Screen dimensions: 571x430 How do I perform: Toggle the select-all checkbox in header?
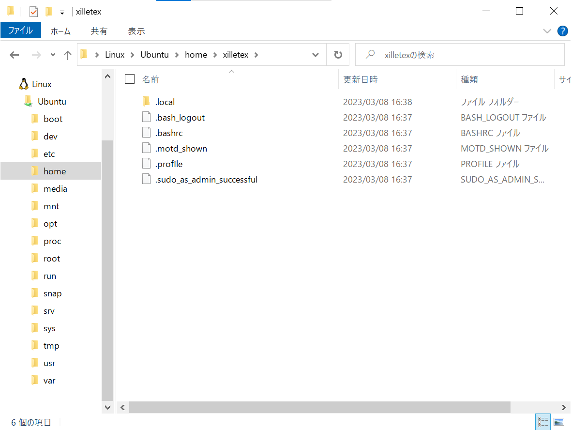130,79
